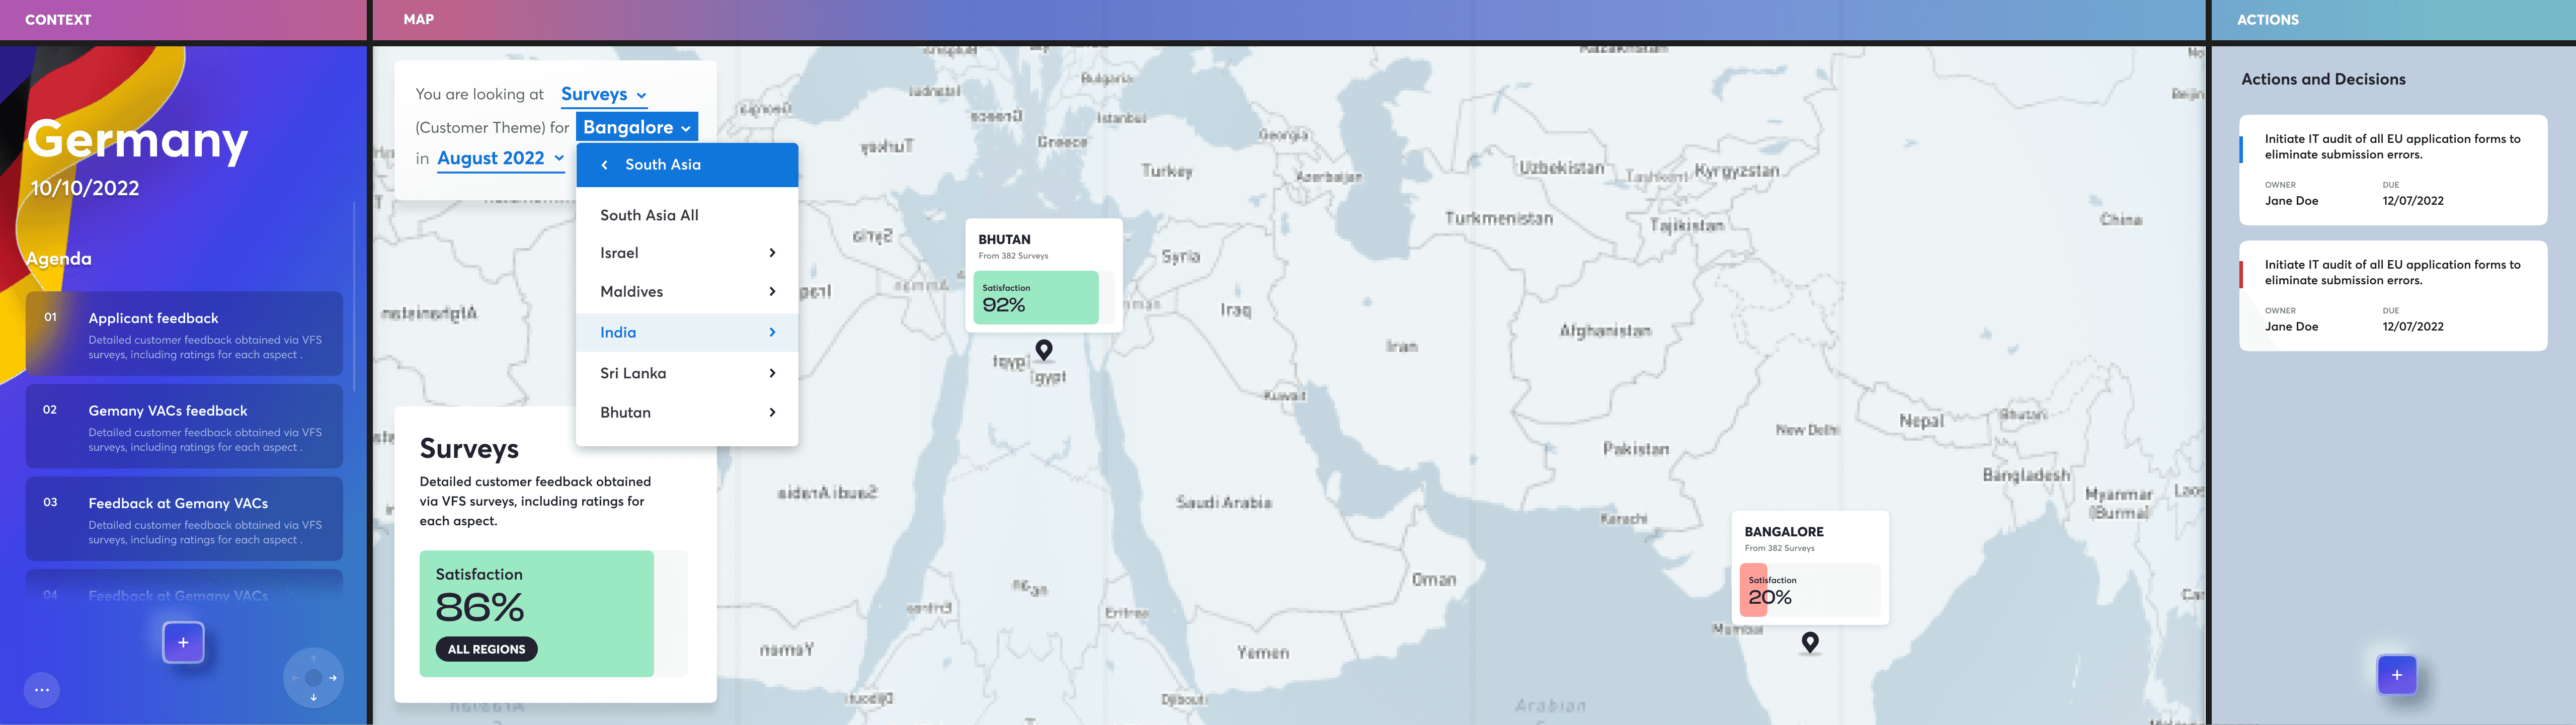Select Israel in the region menu

[x=687, y=253]
